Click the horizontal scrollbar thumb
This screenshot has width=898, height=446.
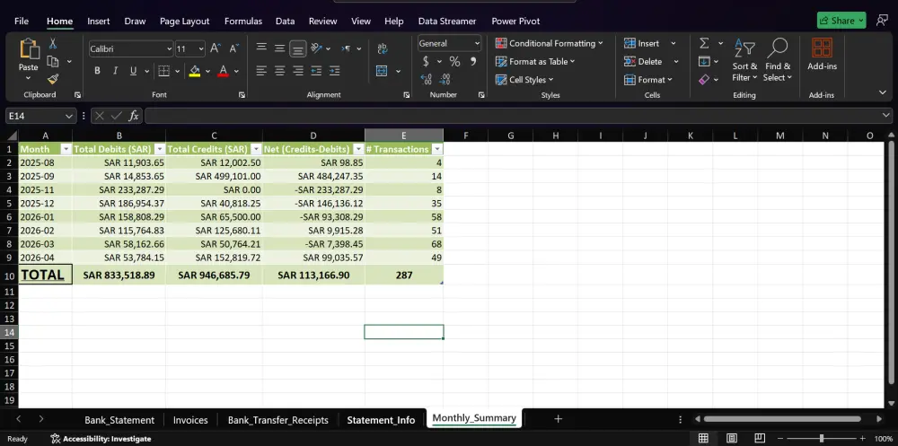tap(782, 419)
